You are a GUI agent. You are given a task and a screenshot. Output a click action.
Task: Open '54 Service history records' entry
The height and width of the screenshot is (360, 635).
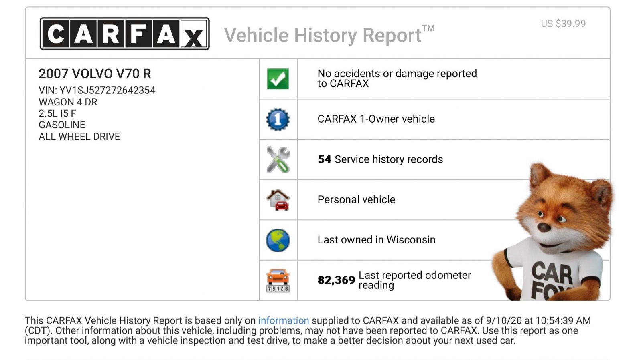click(x=380, y=159)
